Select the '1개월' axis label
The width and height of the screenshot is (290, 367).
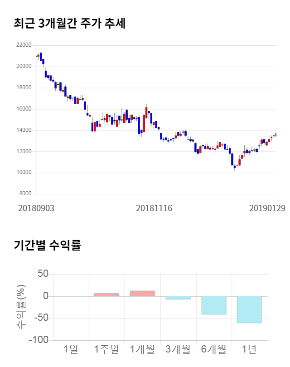(x=142, y=349)
